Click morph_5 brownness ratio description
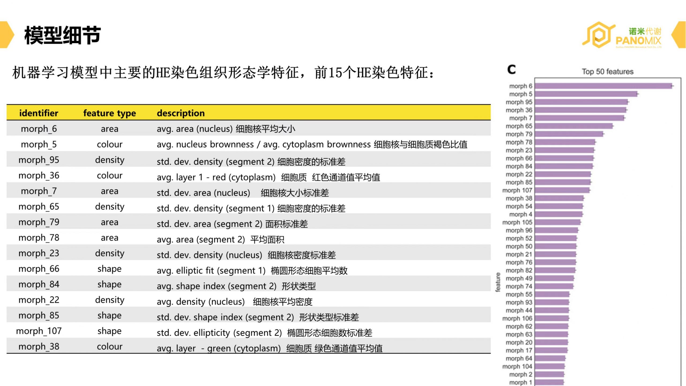Image resolution: width=686 pixels, height=386 pixels. point(312,144)
